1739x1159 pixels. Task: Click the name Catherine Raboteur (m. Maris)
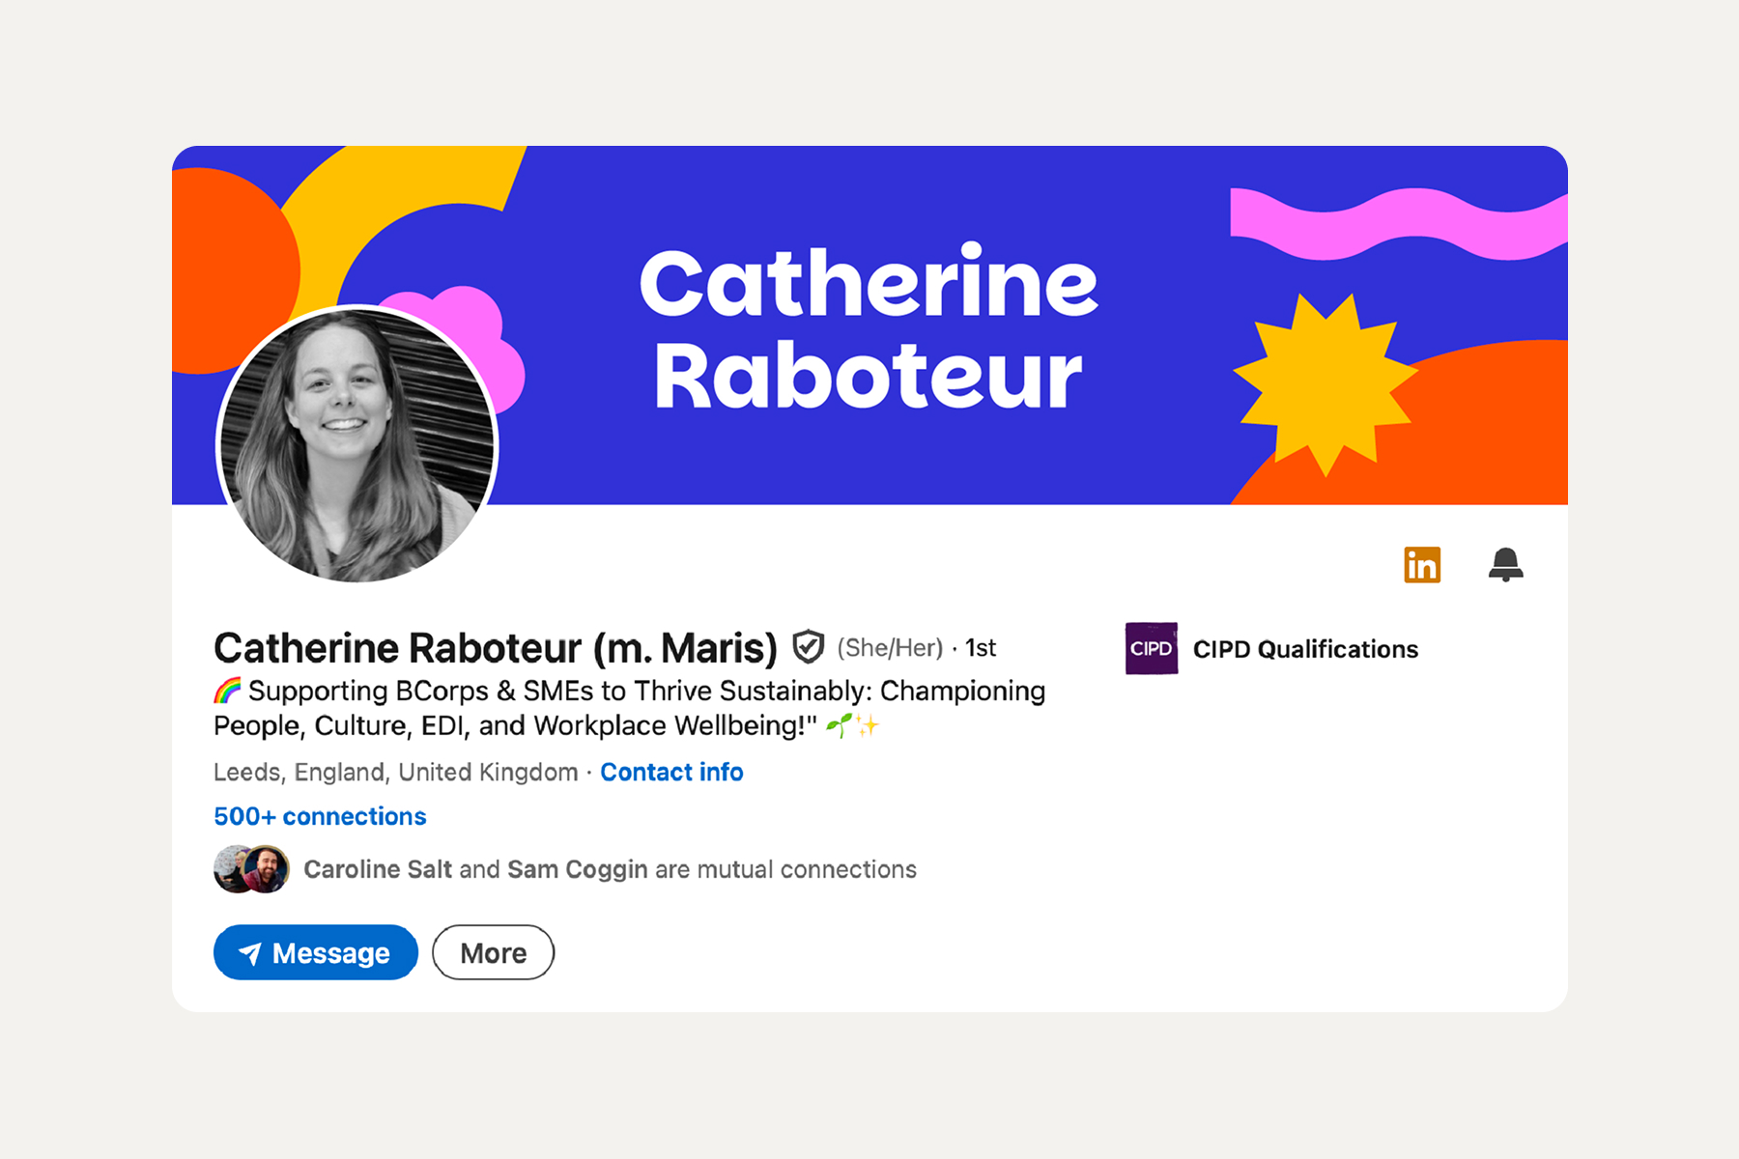pyautogui.click(x=496, y=647)
